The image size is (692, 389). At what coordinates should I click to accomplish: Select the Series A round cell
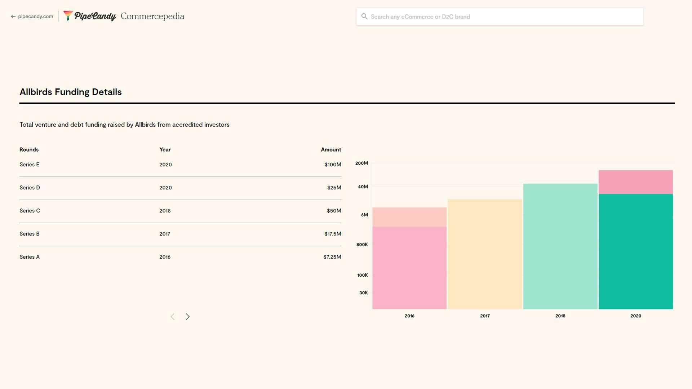coord(30,257)
